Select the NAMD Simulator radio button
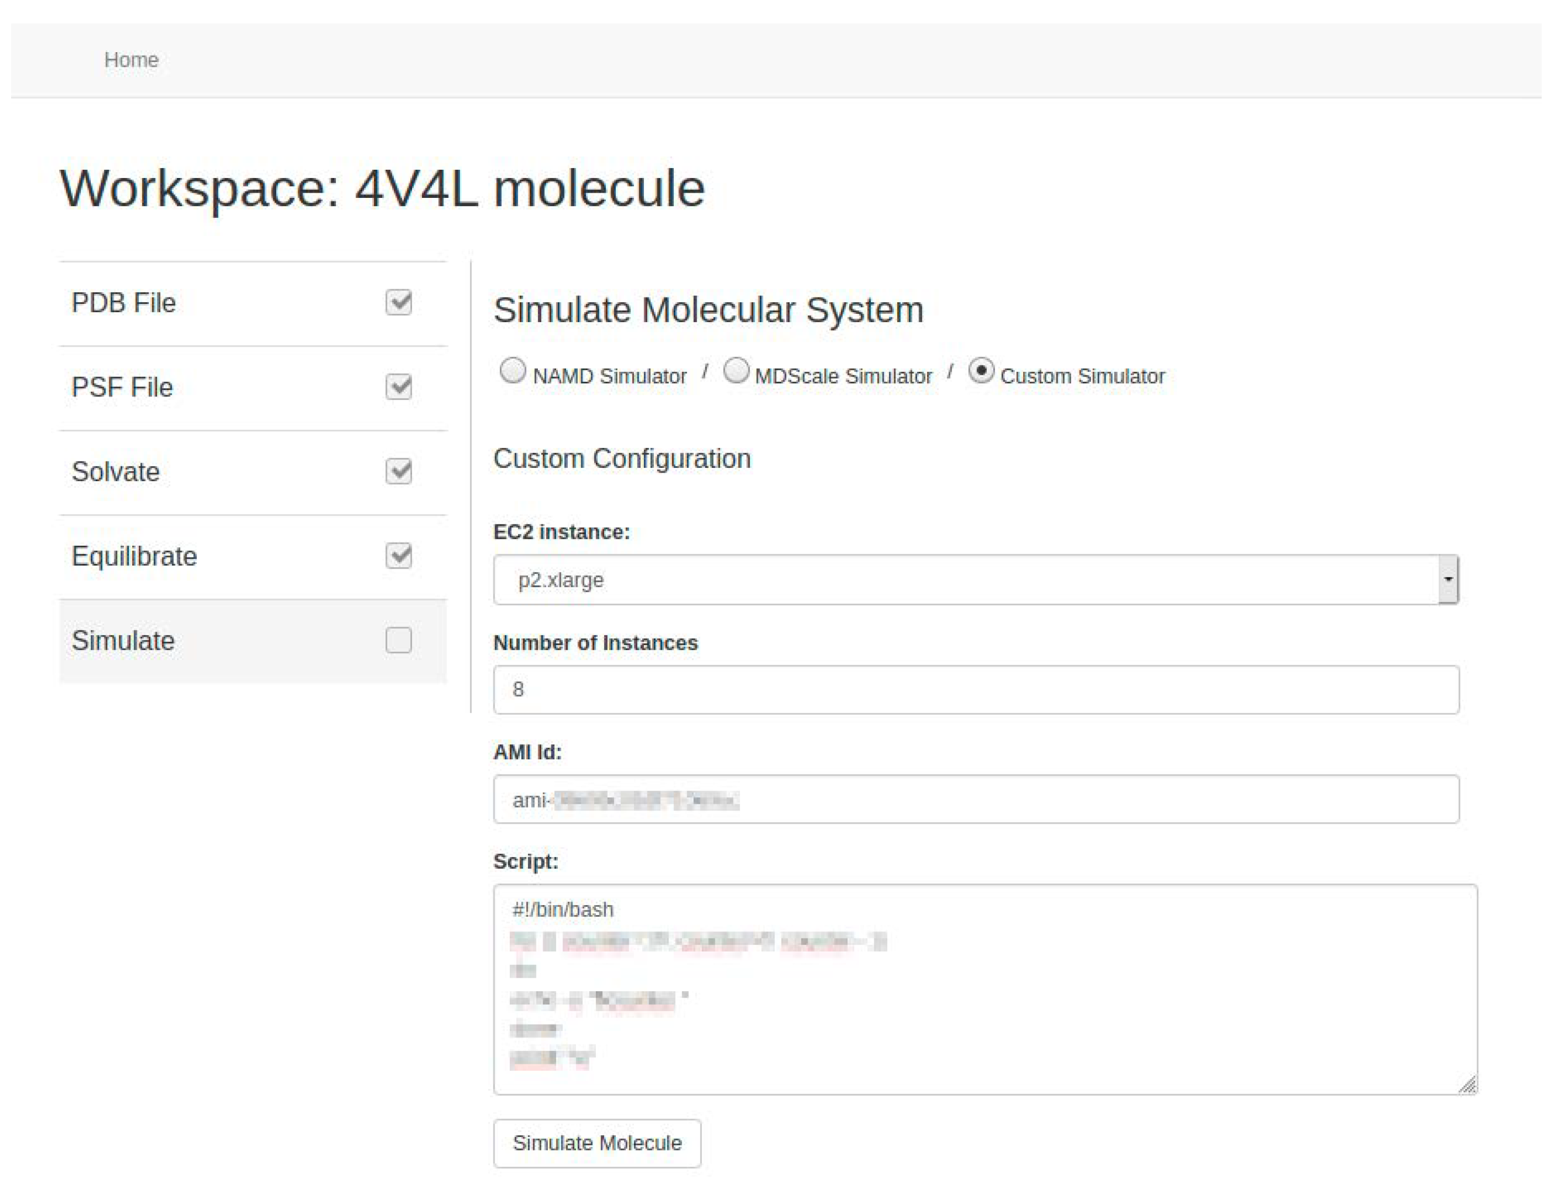 512,371
